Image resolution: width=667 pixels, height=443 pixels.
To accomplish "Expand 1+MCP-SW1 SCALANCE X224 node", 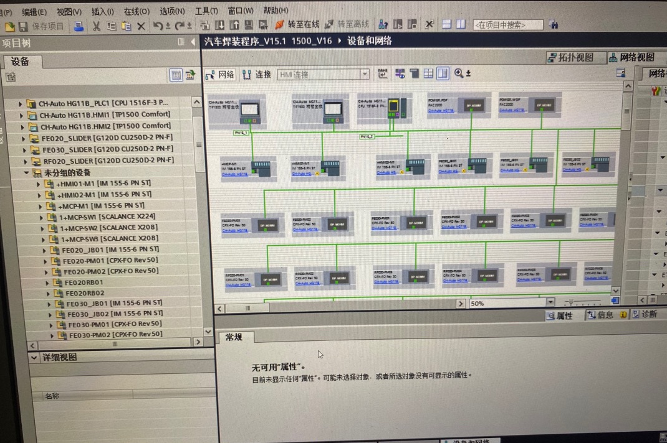I will coord(41,218).
